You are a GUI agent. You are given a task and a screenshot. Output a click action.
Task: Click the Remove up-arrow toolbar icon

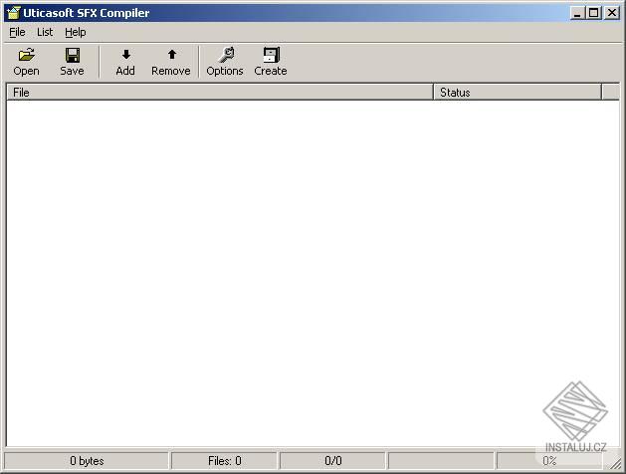pos(171,55)
